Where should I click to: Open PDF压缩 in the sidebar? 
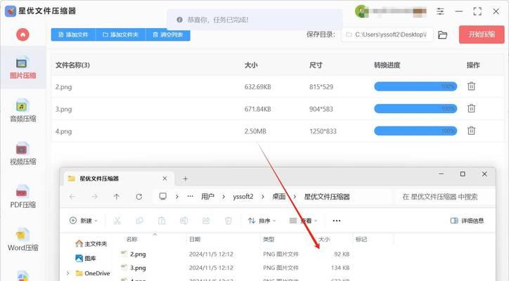click(x=22, y=197)
